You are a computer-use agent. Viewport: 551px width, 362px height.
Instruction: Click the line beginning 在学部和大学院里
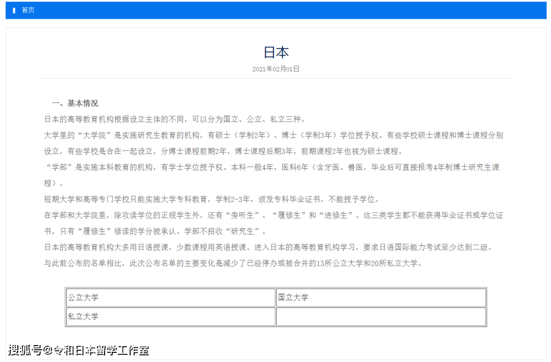point(273,215)
